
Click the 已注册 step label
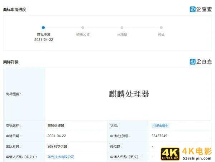click(122, 34)
